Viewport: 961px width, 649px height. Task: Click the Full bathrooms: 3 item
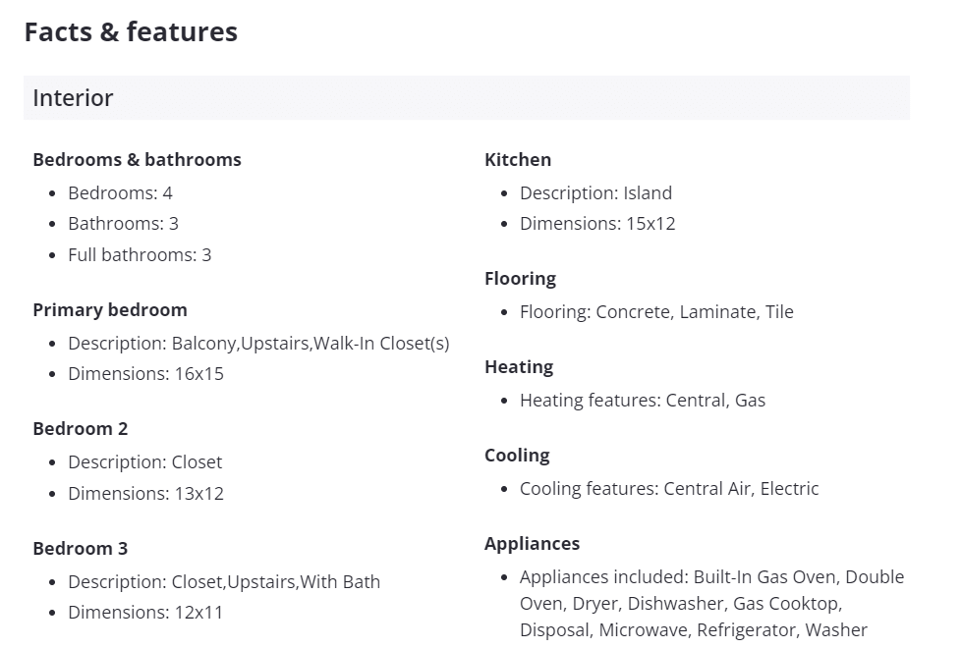coord(140,254)
